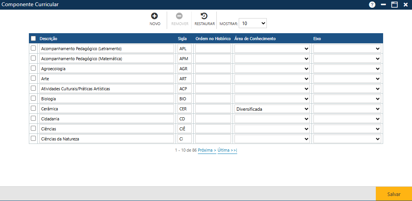Click the Sigla column header

(183, 39)
